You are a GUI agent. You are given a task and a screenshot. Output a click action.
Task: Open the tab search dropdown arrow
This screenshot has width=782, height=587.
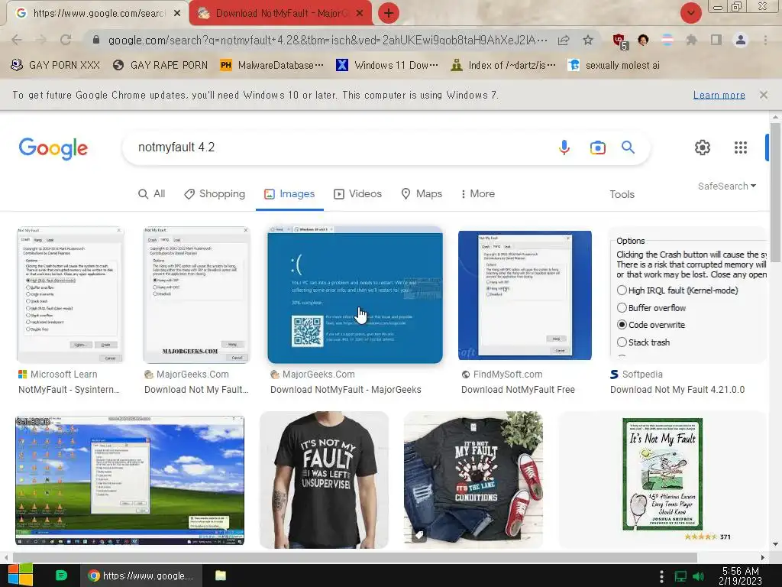click(690, 13)
